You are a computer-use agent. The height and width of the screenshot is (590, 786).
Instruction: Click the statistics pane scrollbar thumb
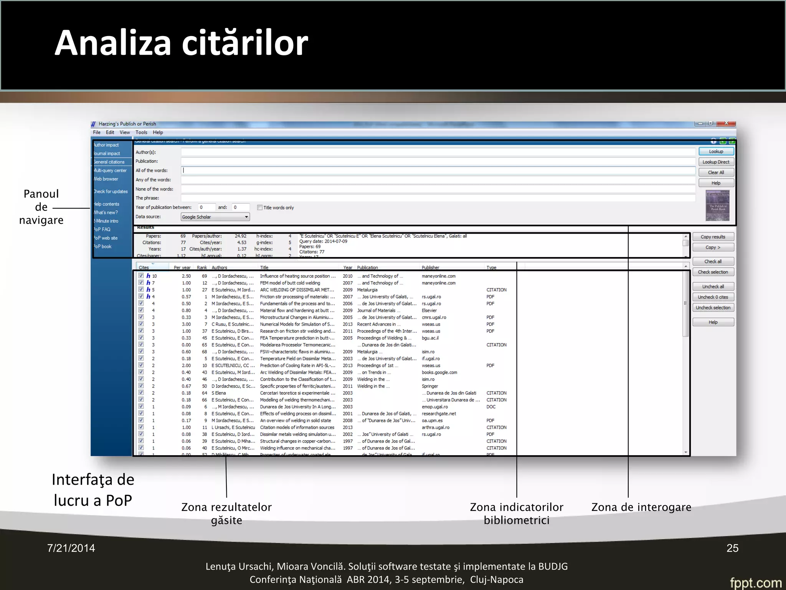685,243
